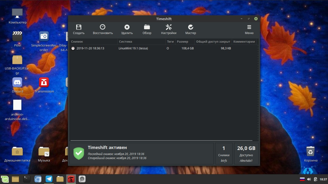Open the Linux Mint start menu
This screenshot has width=328, height=184.
point(5,179)
